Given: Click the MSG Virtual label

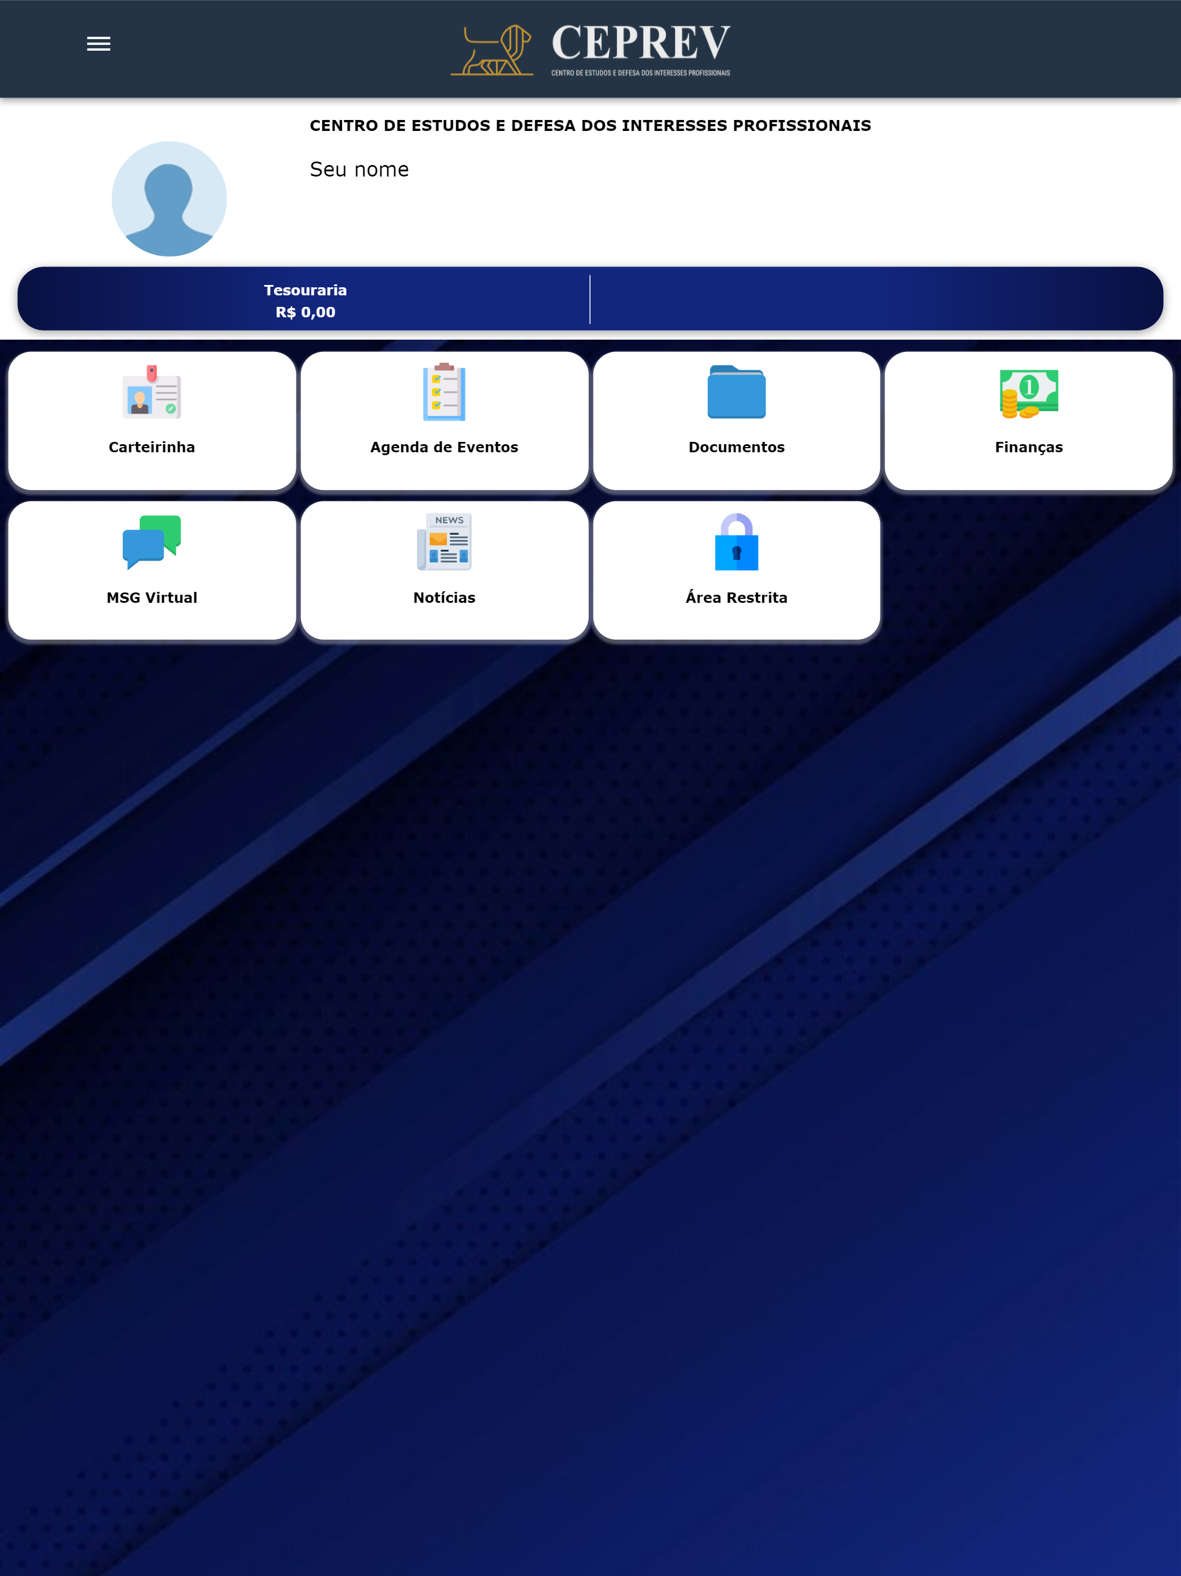Looking at the screenshot, I should (x=152, y=598).
